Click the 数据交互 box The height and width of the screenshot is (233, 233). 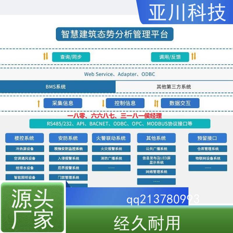pyautogui.click(x=180, y=103)
